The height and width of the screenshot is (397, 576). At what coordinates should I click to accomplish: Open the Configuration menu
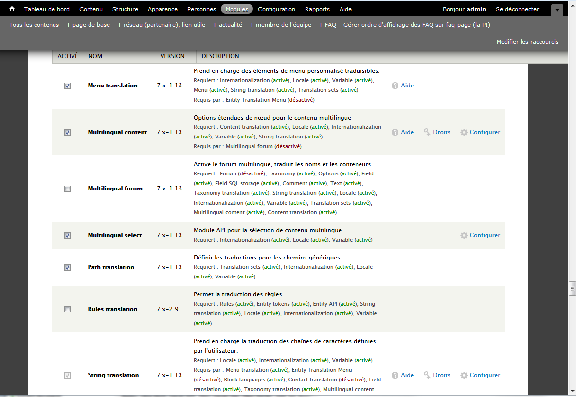[x=276, y=9]
